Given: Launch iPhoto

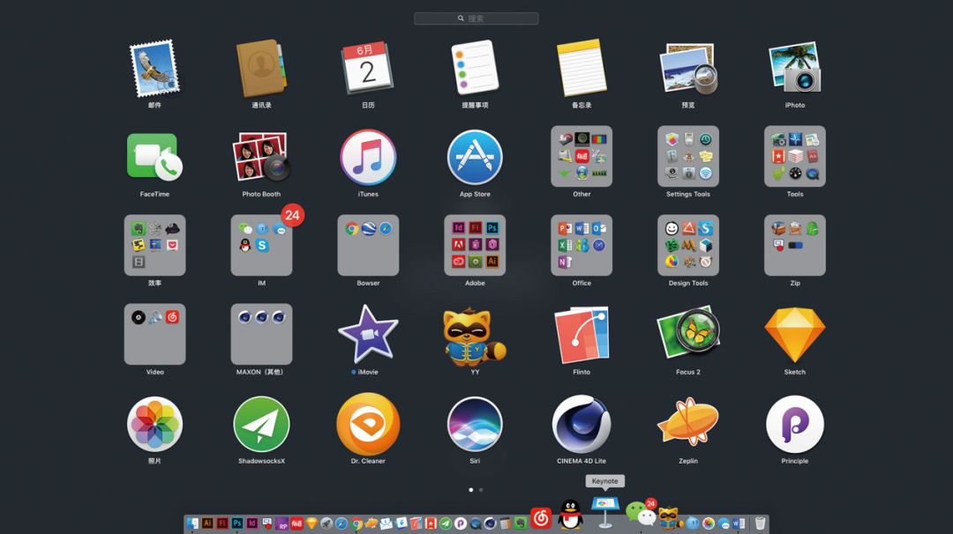Looking at the screenshot, I should (x=795, y=67).
